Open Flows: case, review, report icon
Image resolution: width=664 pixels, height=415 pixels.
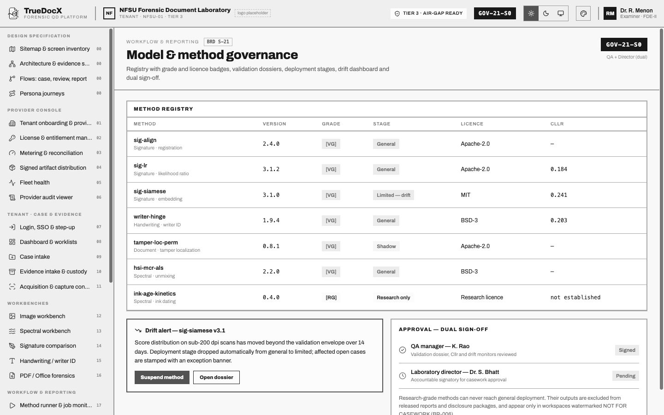click(x=12, y=79)
